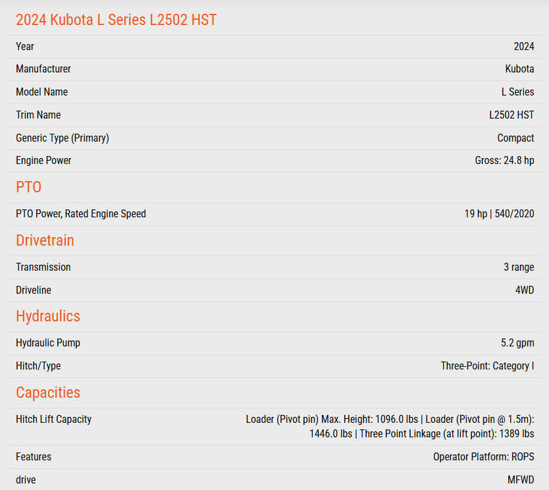
Task: Select the 4WD driveline value
Action: tap(525, 290)
